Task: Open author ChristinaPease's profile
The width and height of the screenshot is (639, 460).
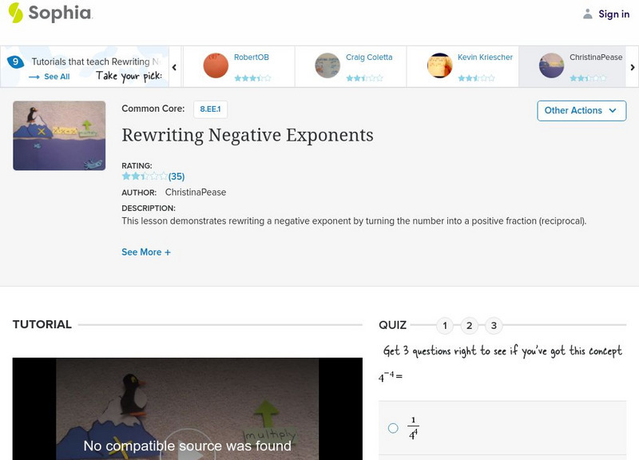Action: (x=194, y=192)
